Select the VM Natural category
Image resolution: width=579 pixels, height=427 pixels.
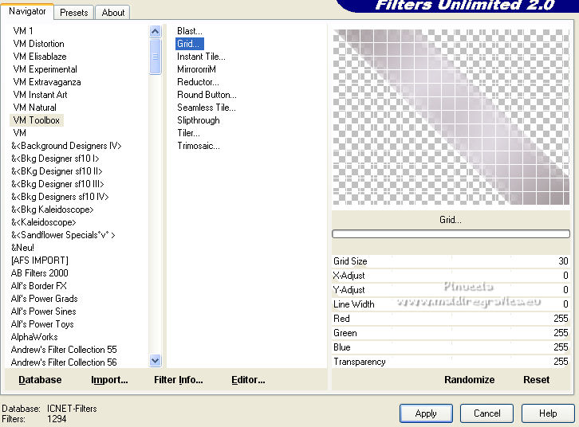[35, 108]
